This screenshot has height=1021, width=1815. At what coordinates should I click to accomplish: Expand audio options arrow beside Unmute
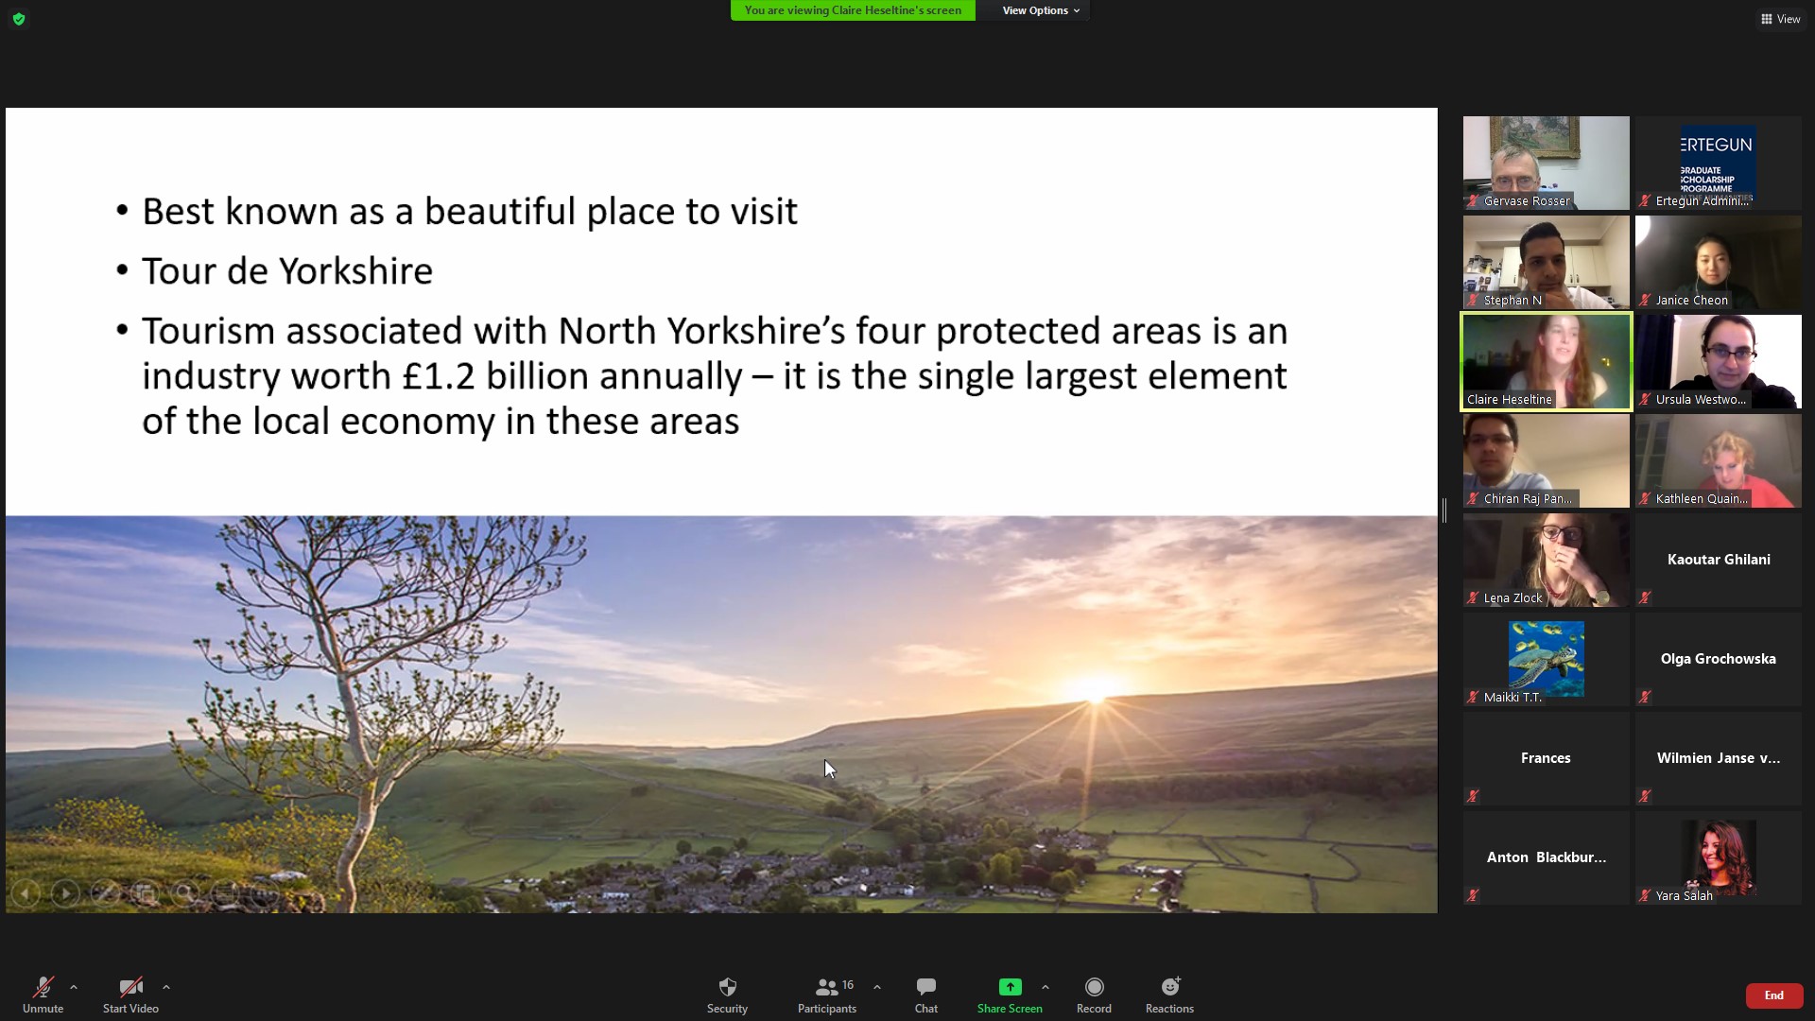(x=74, y=987)
